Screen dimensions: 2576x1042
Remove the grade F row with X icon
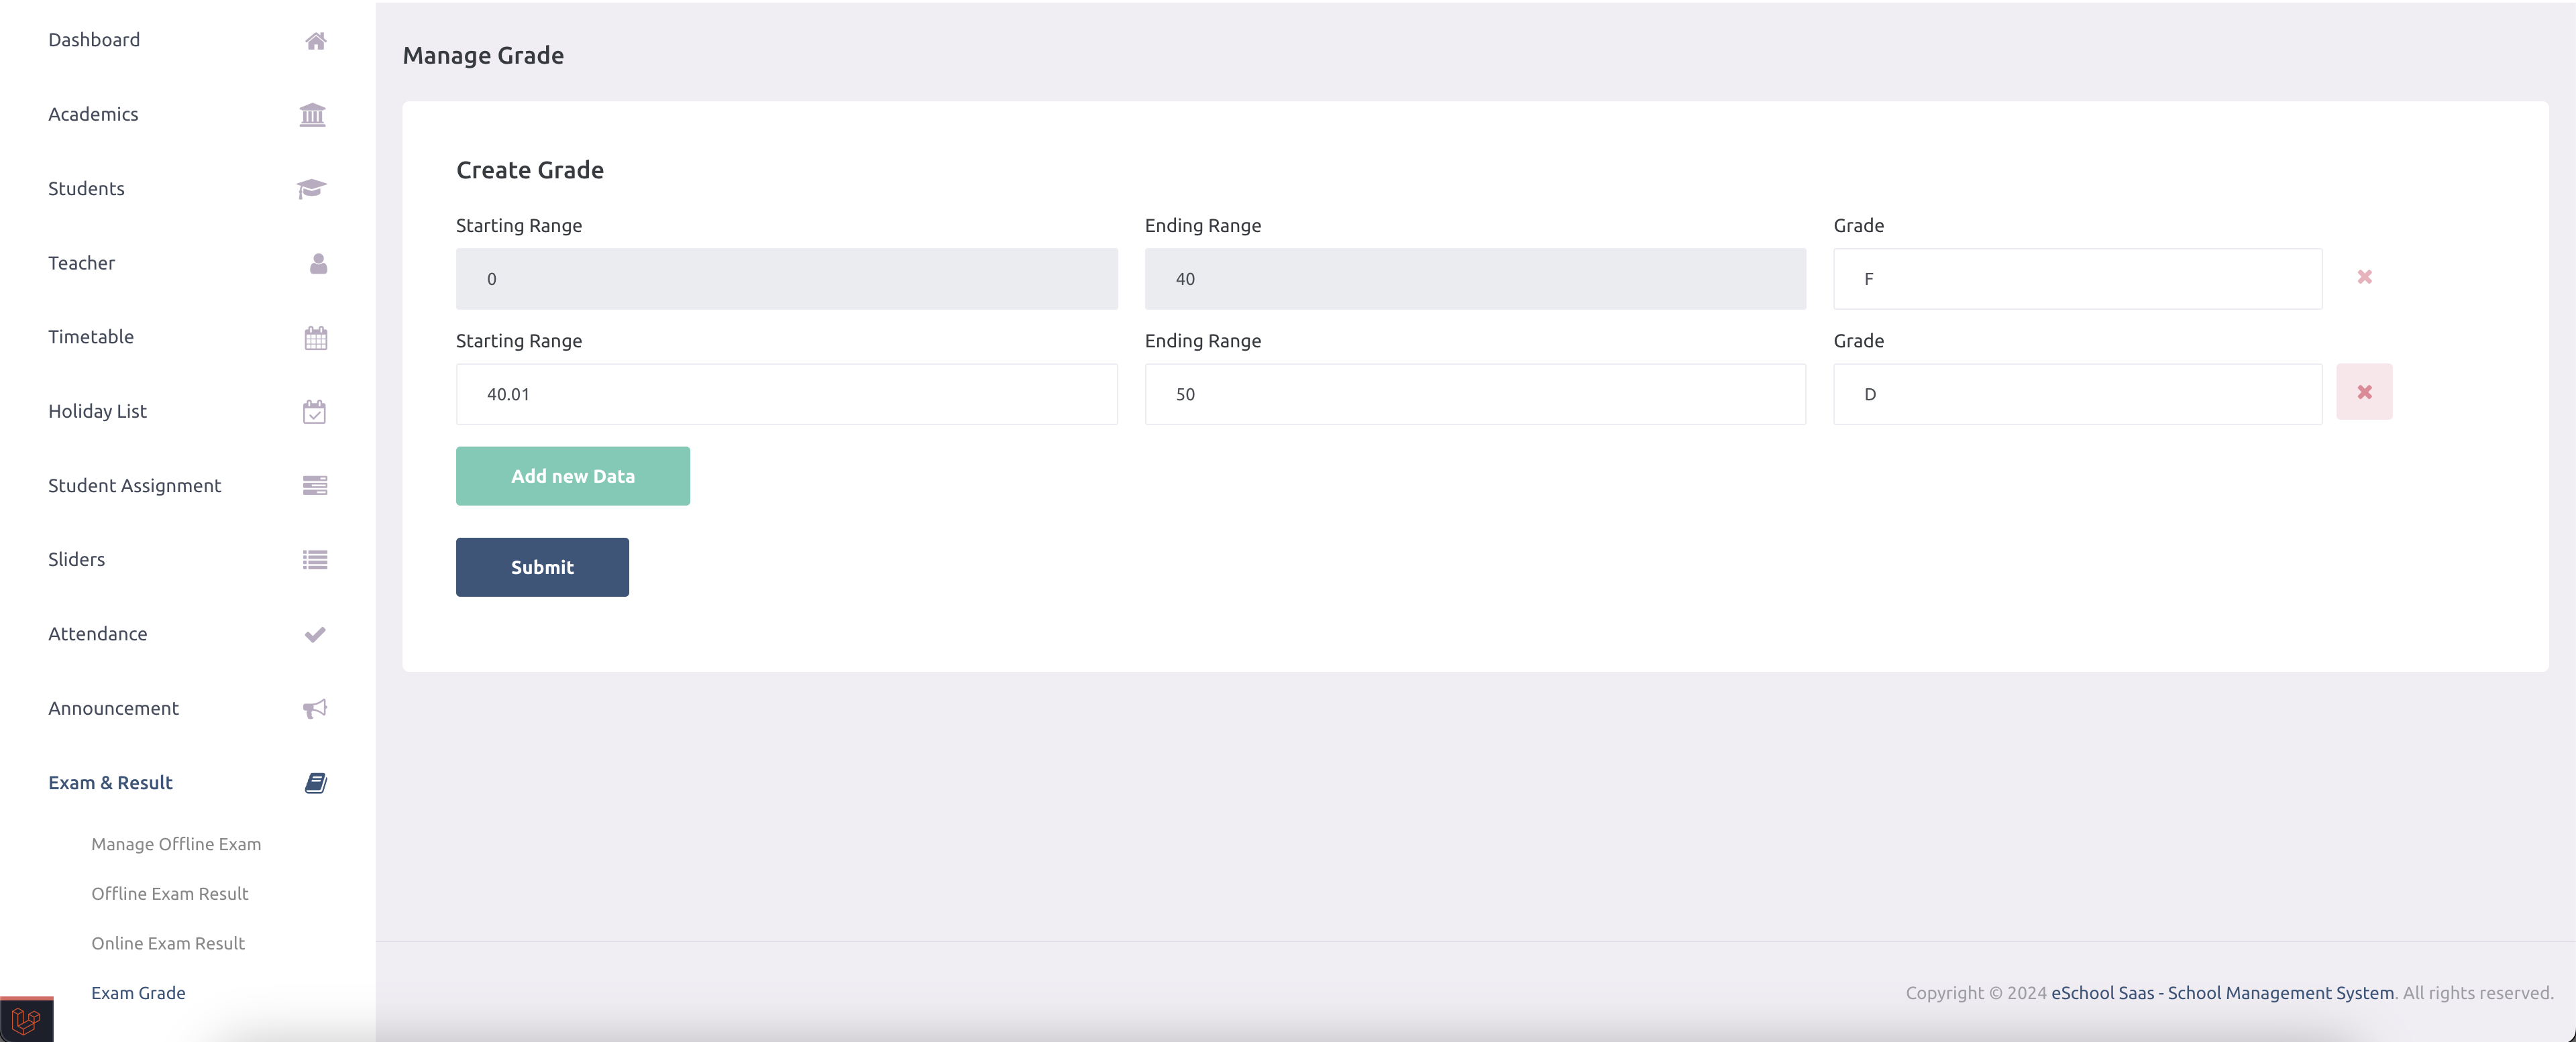point(2364,277)
